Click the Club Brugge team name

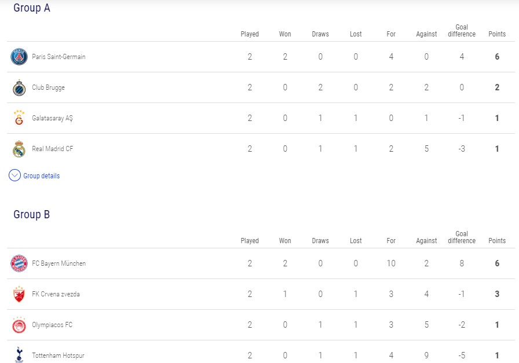[x=48, y=87]
